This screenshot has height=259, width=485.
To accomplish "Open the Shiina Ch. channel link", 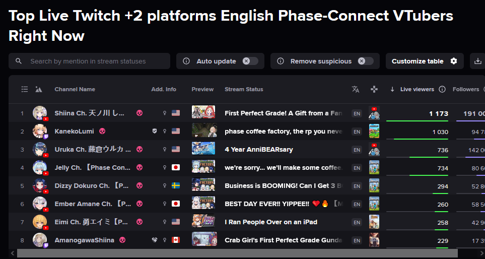I will tap(89, 113).
